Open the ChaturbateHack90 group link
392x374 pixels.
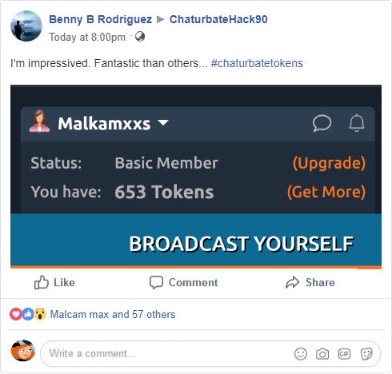point(218,19)
